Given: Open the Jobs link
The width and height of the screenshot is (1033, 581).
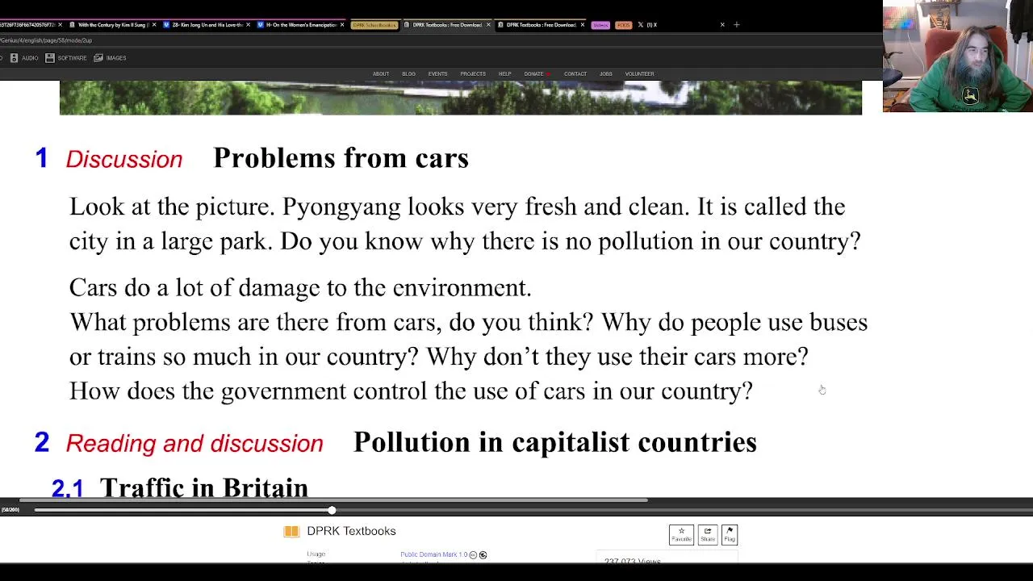Looking at the screenshot, I should pos(606,74).
